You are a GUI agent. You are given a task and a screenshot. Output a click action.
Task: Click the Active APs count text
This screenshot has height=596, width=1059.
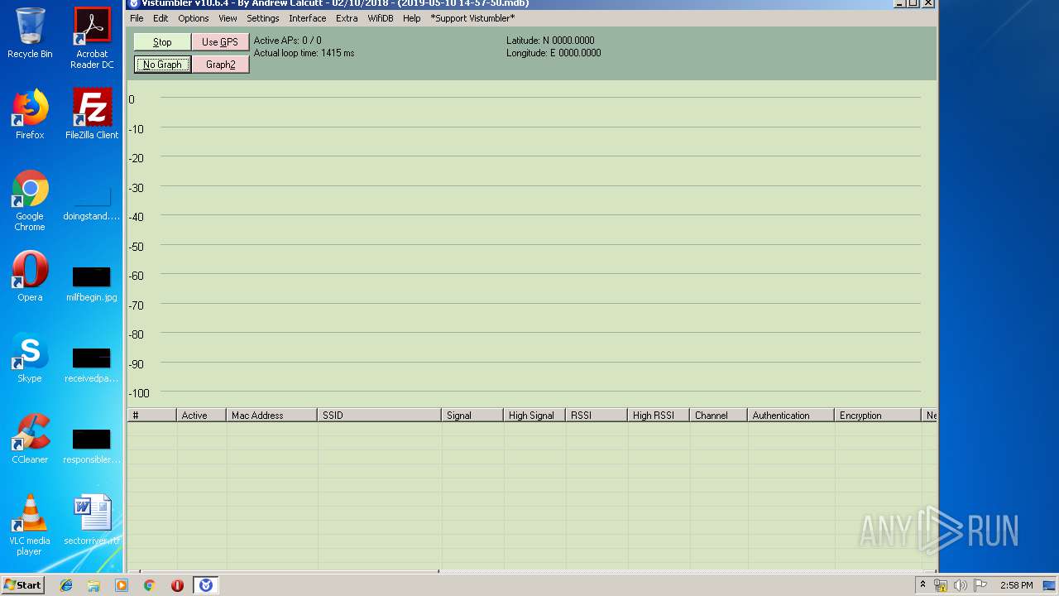click(287, 41)
